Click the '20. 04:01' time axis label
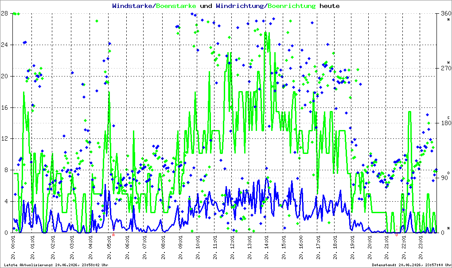This screenshot has width=452, height=268. 90,248
